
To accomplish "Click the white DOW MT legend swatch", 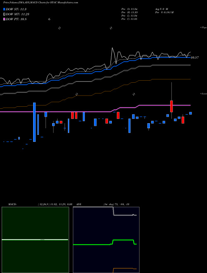I will (x=5, y=14).
